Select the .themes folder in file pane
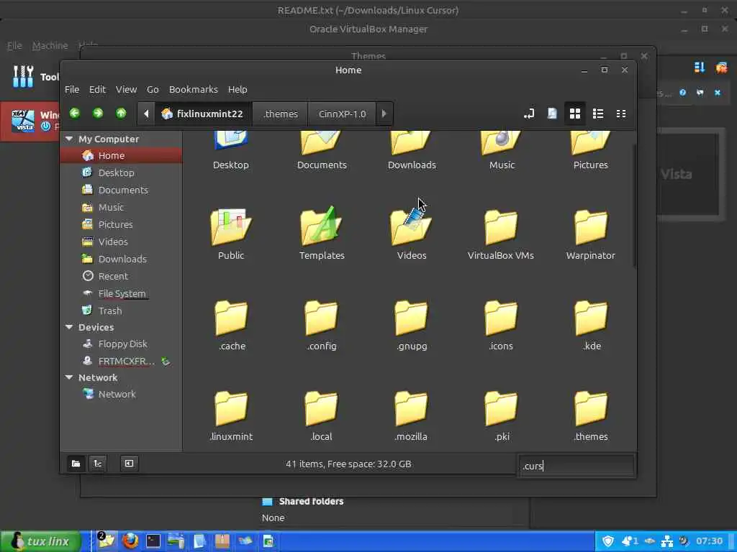The image size is (737, 552). (x=591, y=409)
